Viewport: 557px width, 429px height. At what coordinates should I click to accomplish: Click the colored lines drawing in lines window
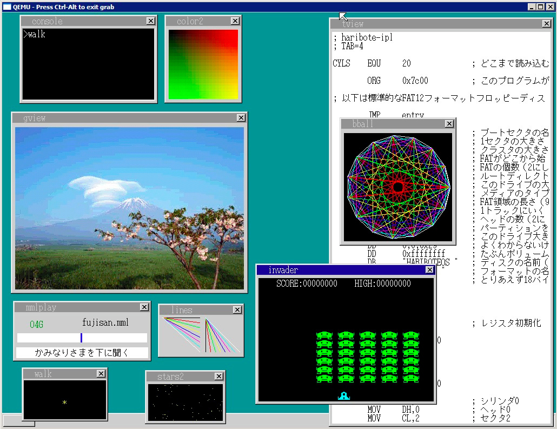point(201,335)
